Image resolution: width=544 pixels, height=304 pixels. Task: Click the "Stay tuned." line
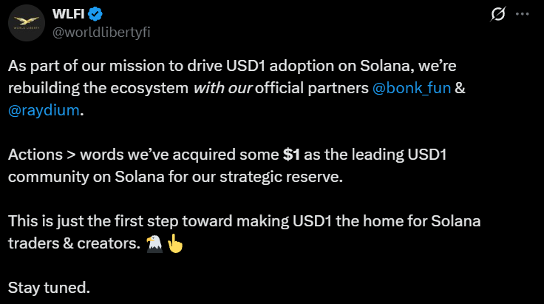(x=49, y=288)
